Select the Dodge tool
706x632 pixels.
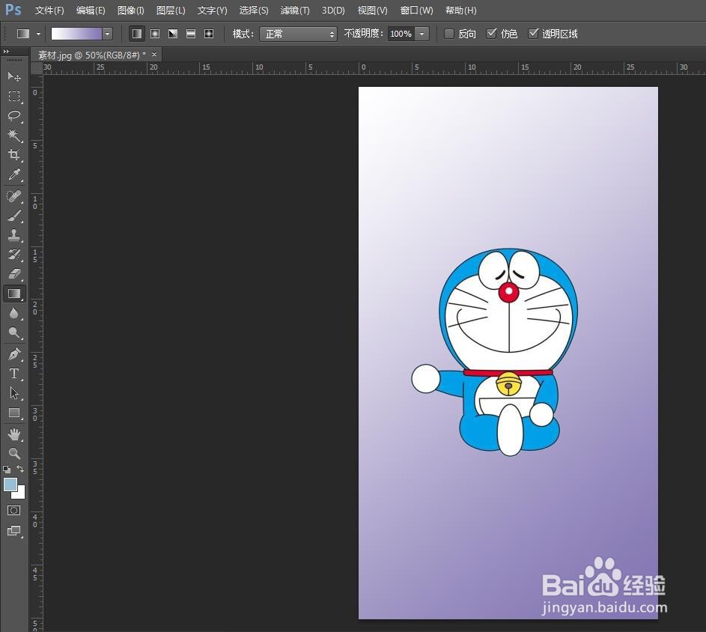[14, 332]
